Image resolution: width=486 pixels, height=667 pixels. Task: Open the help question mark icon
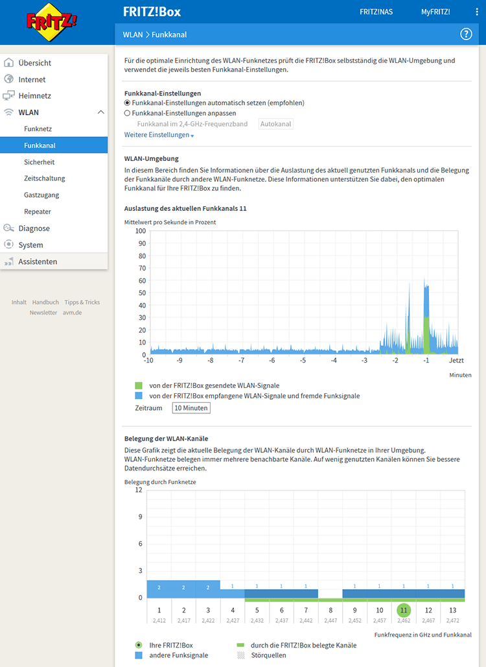pos(465,34)
